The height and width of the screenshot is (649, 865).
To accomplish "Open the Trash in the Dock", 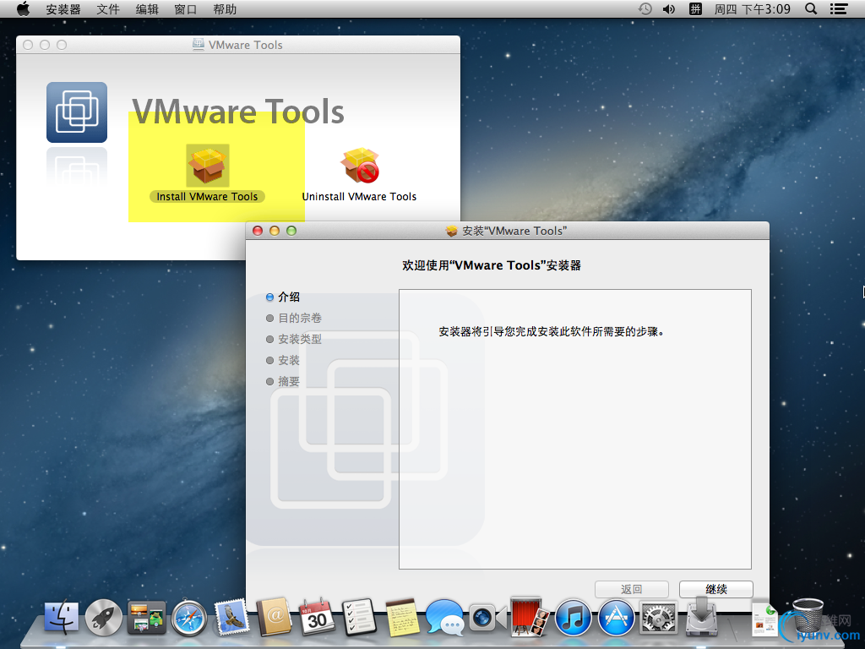I will [808, 616].
